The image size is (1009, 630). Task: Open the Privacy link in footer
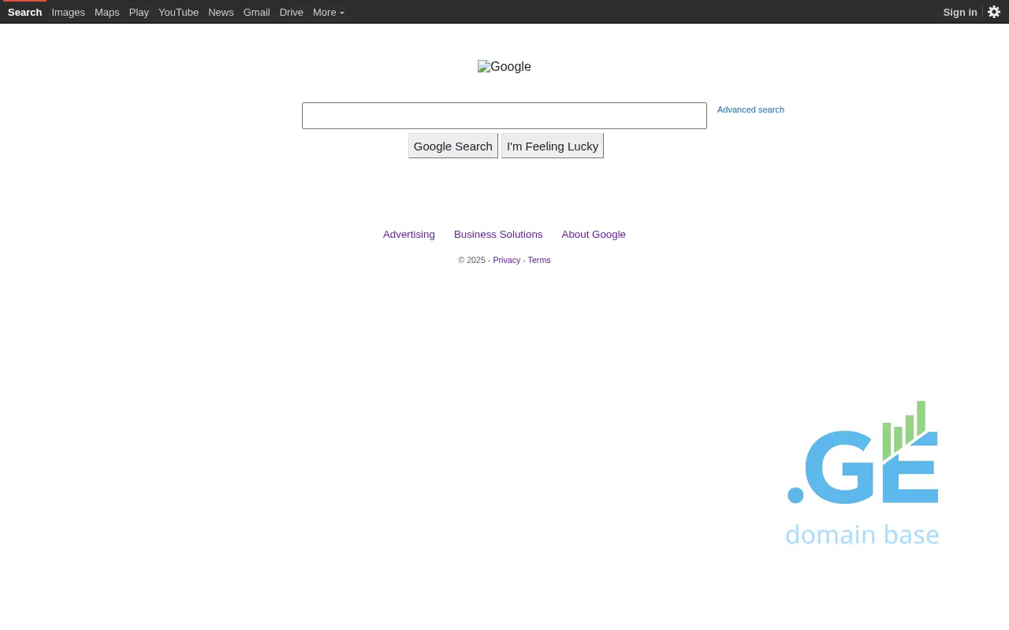(x=506, y=261)
